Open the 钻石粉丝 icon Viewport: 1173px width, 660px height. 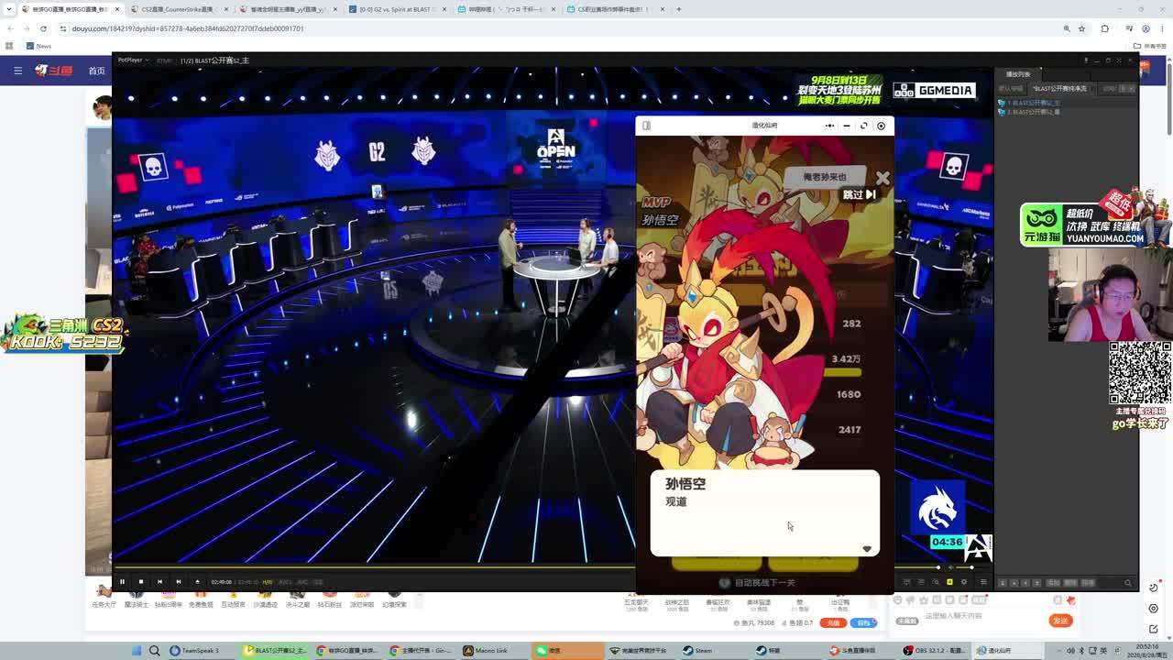329,599
